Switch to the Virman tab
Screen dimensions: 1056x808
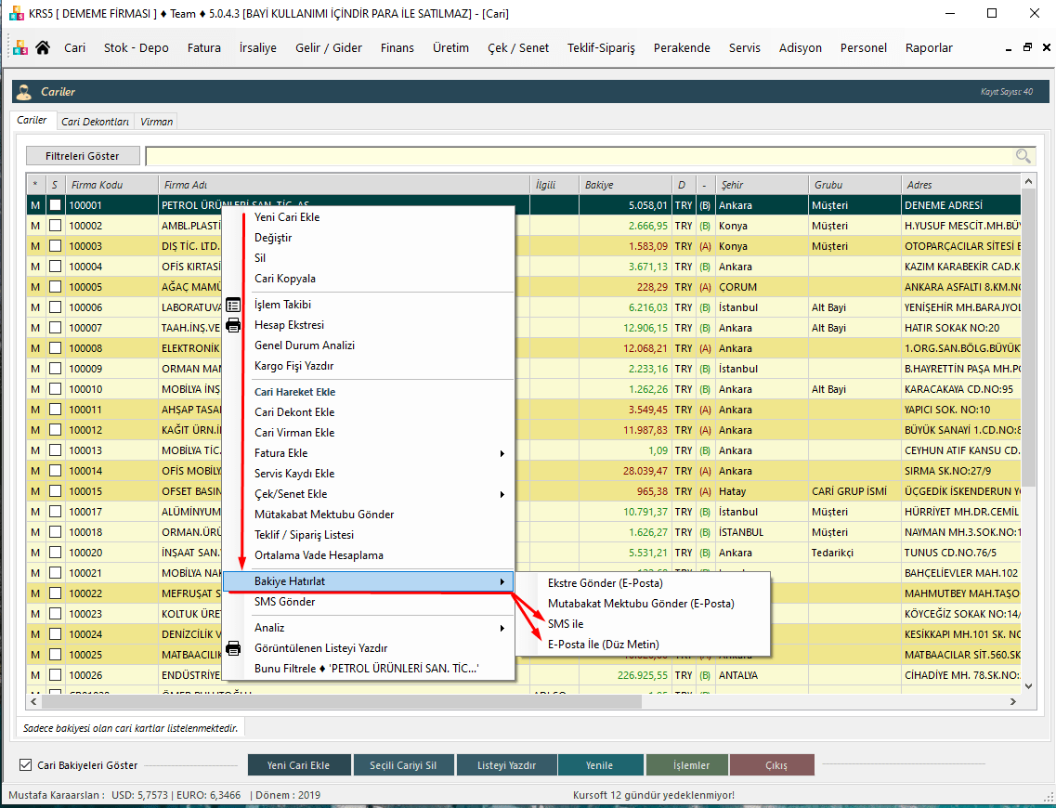click(156, 122)
